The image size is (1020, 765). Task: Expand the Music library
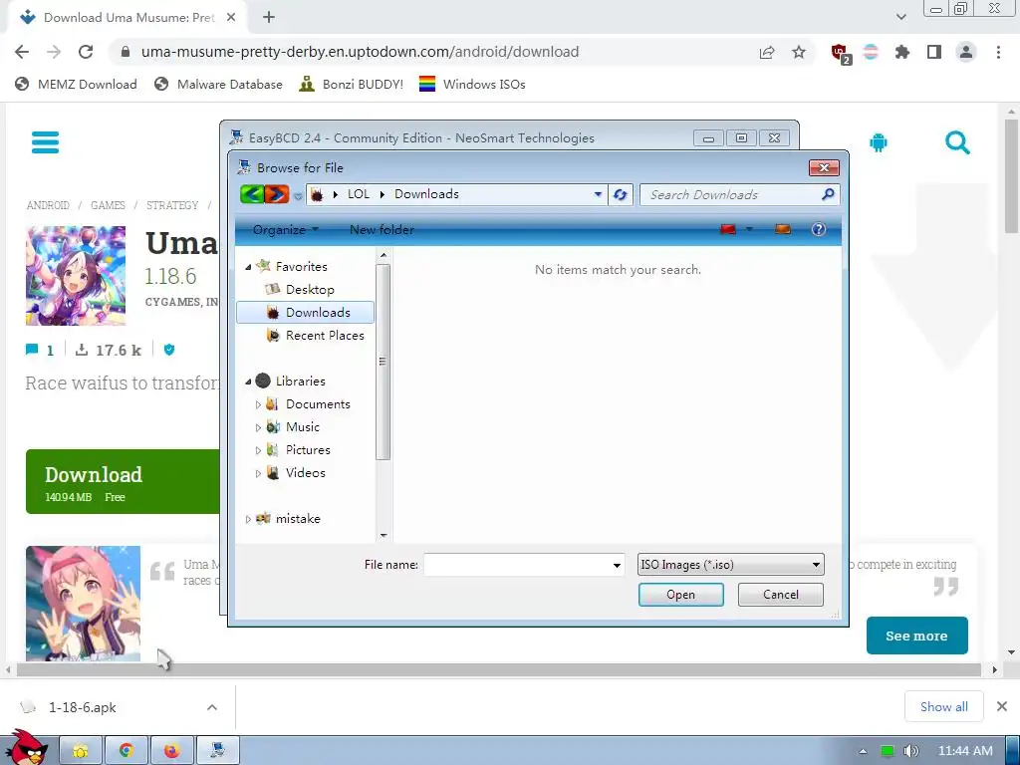(x=258, y=427)
